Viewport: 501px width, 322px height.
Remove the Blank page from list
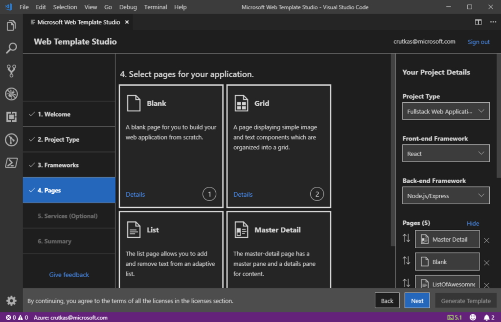[486, 263]
